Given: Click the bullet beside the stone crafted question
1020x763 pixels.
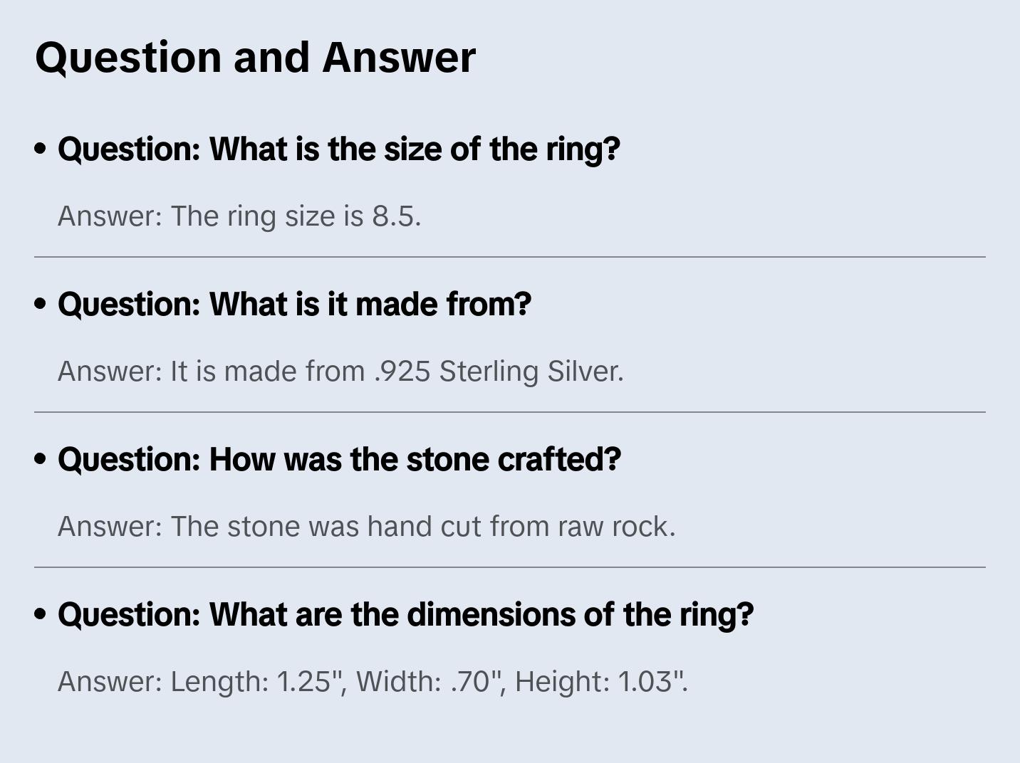Looking at the screenshot, I should 41,459.
